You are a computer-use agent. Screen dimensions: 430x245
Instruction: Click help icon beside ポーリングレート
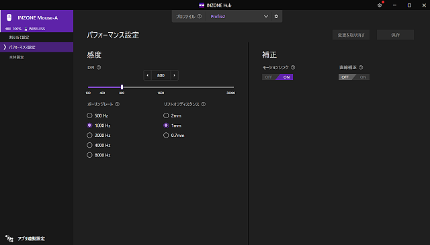tap(118, 104)
